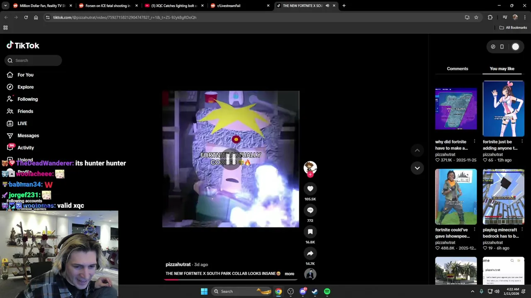This screenshot has height=298, width=531.
Task: Like the video with the heart icon
Action: pos(310,189)
